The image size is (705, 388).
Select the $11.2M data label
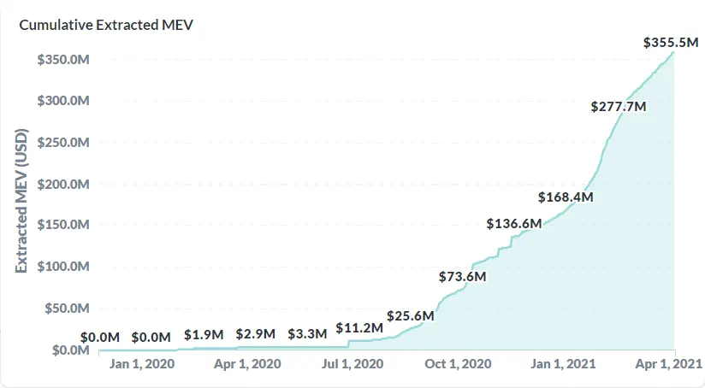358,327
